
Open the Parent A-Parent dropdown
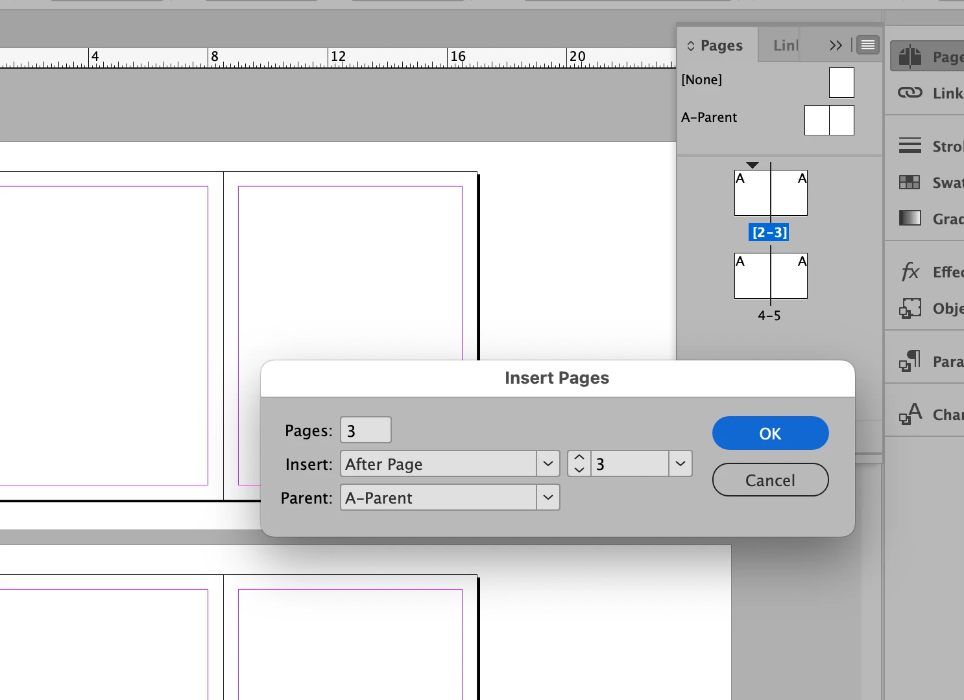coord(450,498)
